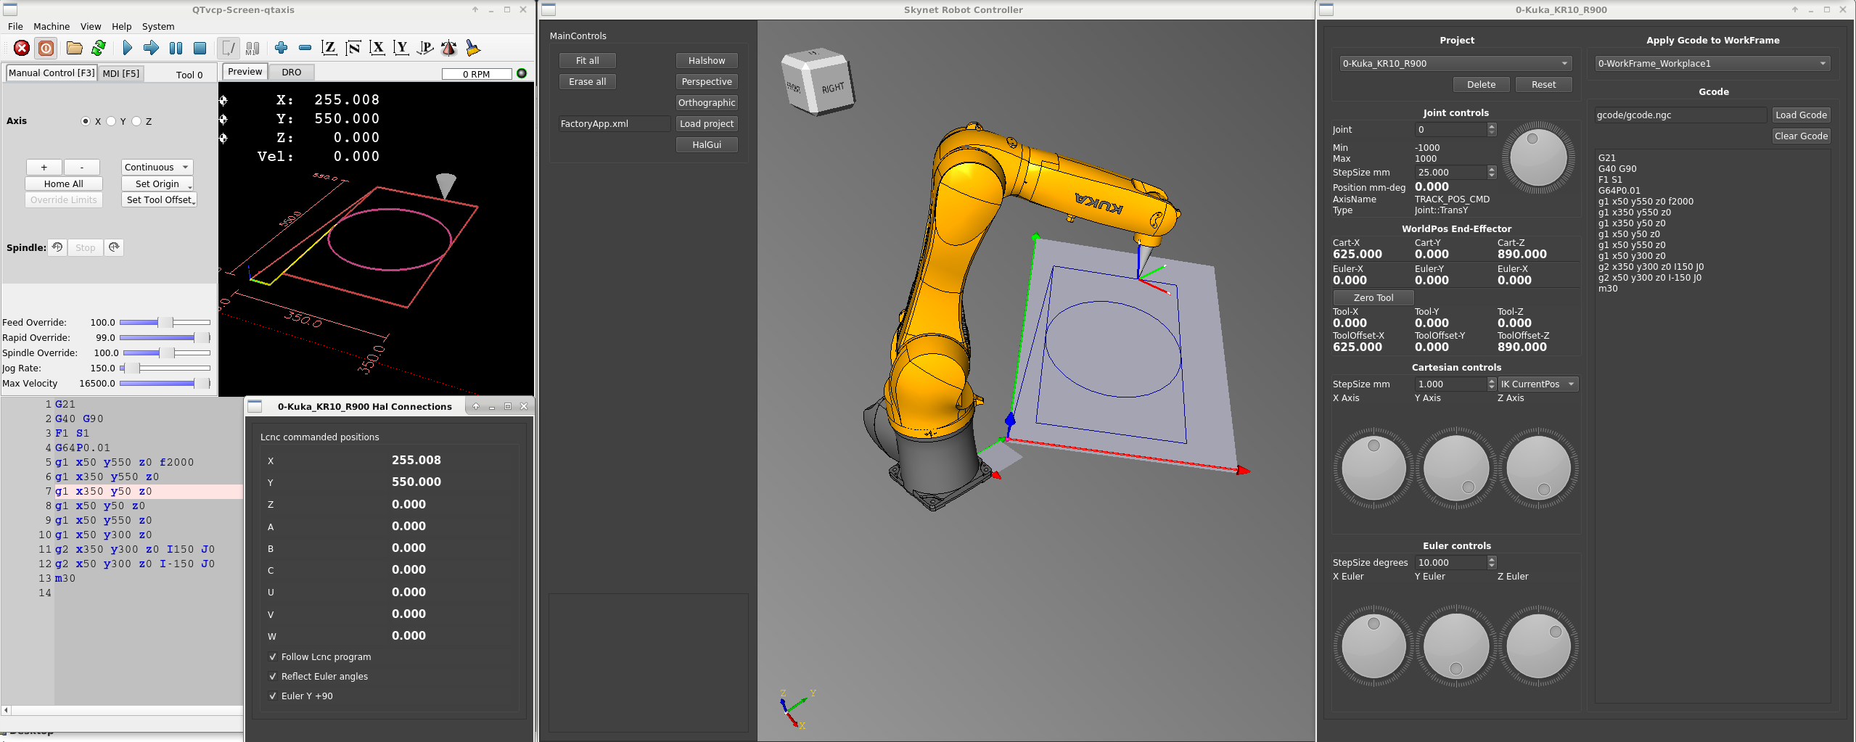This screenshot has width=1856, height=742.
Task: Set preview to perspective P view
Action: (x=425, y=48)
